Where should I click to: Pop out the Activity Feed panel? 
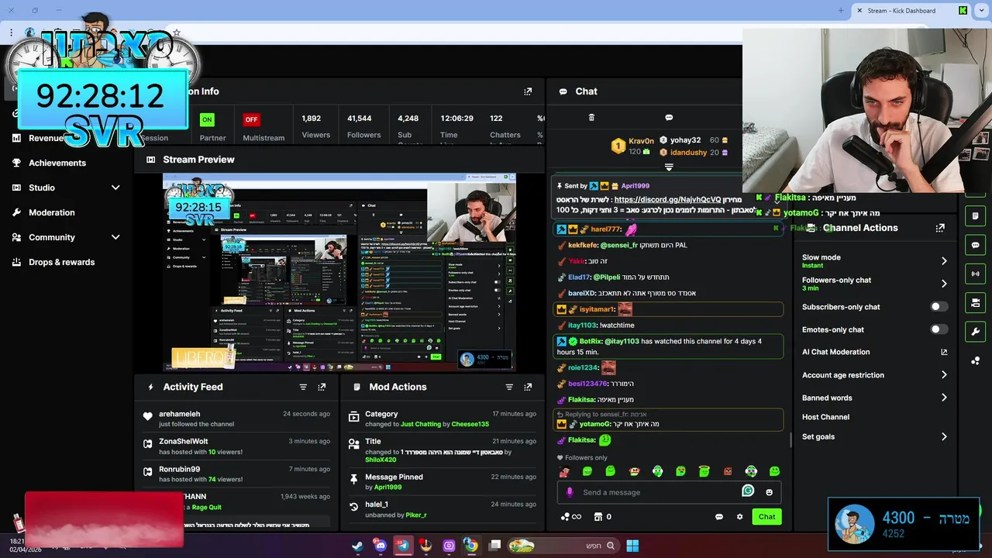point(322,387)
